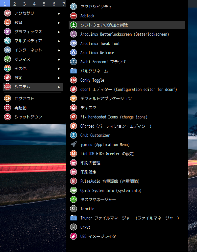
Task: Launch 'Fix Hardcoded Icons (change icons)' text
Action: [x=114, y=117]
